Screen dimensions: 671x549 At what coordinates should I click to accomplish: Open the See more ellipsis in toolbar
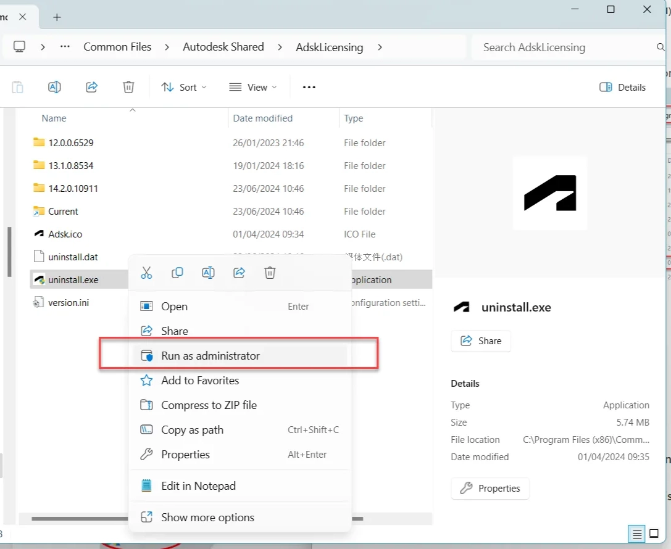[309, 87]
